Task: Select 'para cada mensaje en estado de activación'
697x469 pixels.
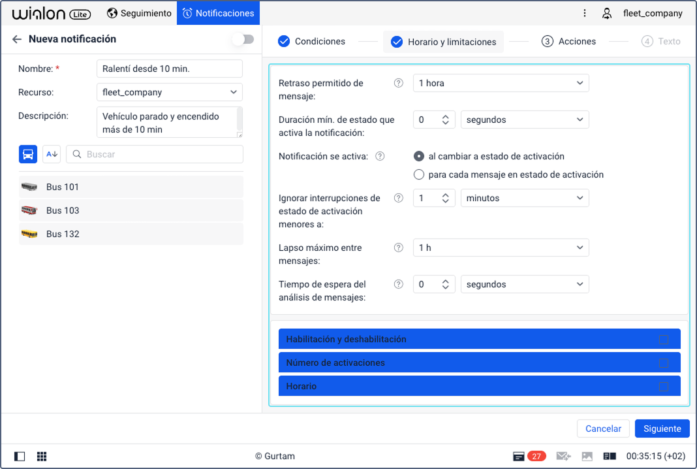Action: 419,174
